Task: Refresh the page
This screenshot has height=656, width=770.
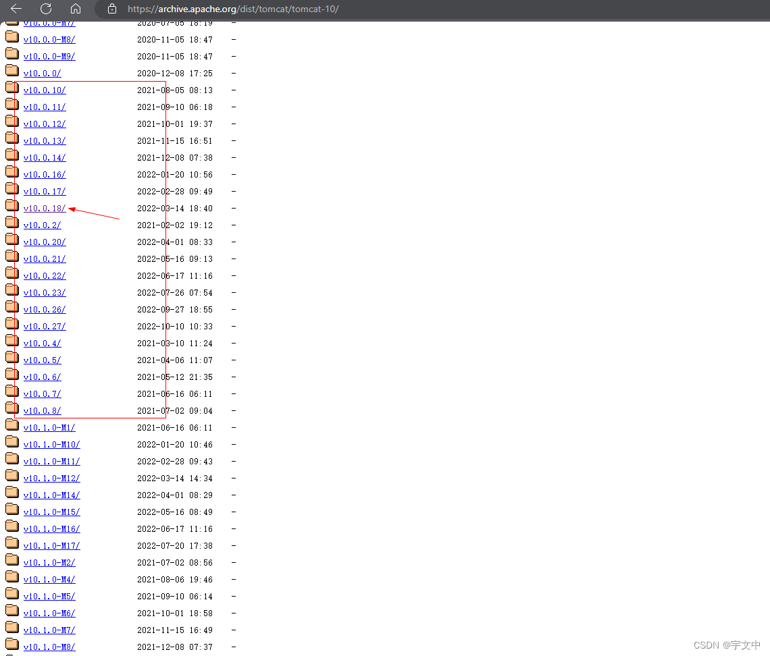Action: click(45, 9)
